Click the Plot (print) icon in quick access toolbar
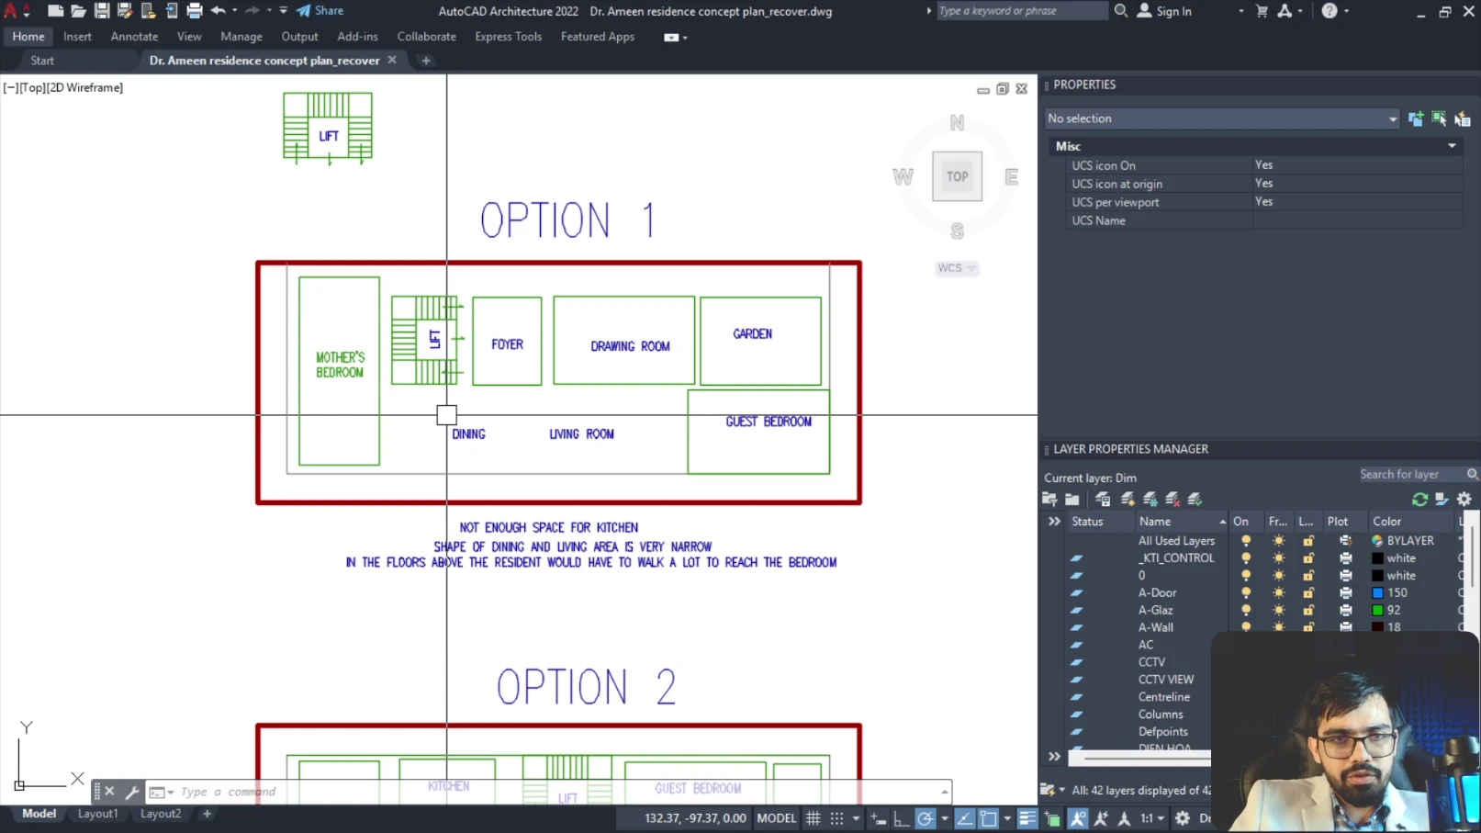 tap(195, 11)
